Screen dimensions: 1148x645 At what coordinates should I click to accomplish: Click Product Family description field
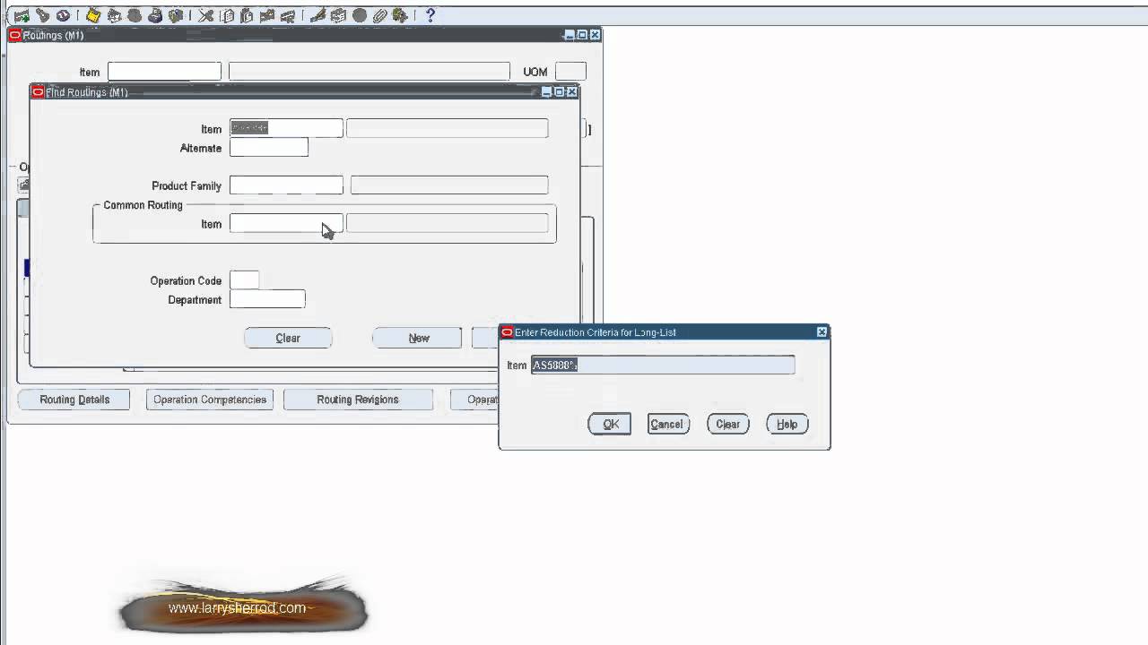coord(449,185)
